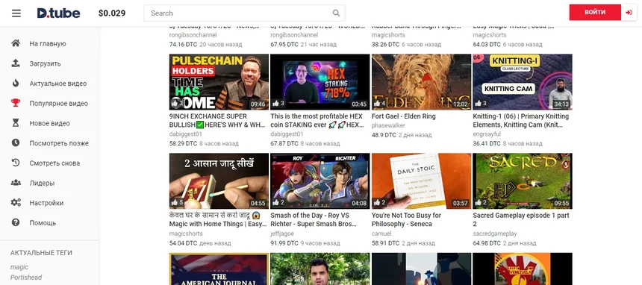This screenshot has width=642, height=285.
Task: Visit sacredgameplay channel
Action: pyautogui.click(x=495, y=234)
